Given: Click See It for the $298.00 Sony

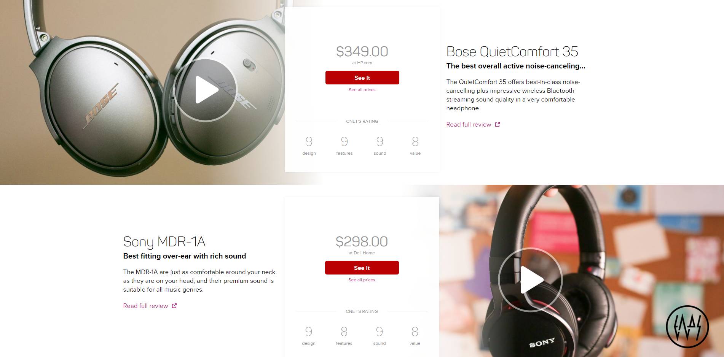Looking at the screenshot, I should click(362, 268).
